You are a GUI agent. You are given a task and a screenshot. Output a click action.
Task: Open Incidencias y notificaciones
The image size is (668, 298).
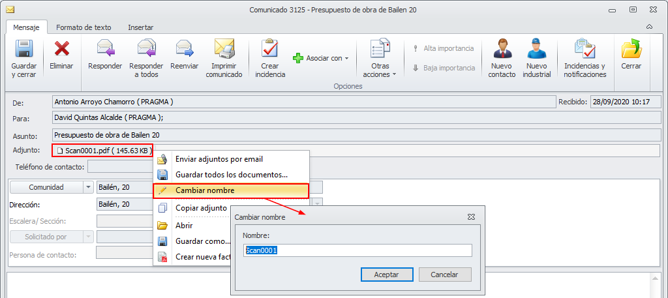[x=585, y=58]
